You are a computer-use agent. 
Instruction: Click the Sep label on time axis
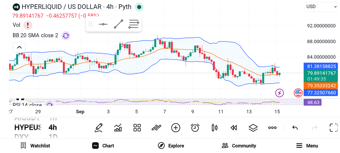click(80, 112)
